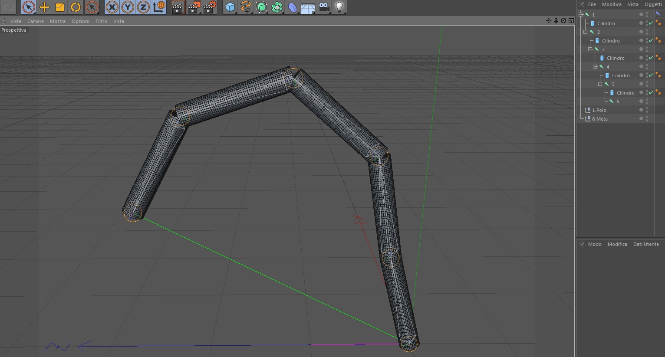Click the Phong tag of Cilindro under joint 4

click(658, 75)
